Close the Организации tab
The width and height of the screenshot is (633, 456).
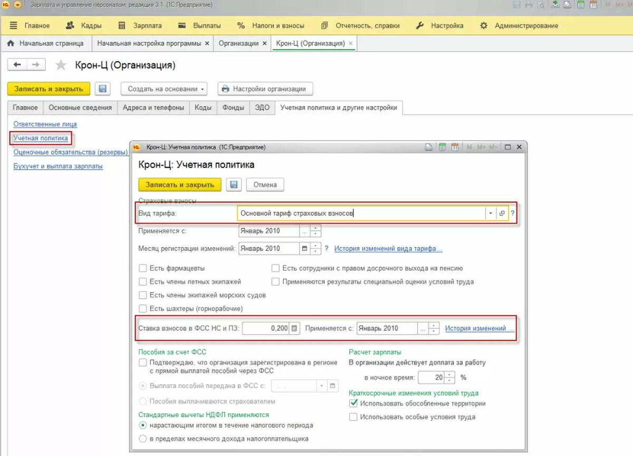pyautogui.click(x=265, y=43)
